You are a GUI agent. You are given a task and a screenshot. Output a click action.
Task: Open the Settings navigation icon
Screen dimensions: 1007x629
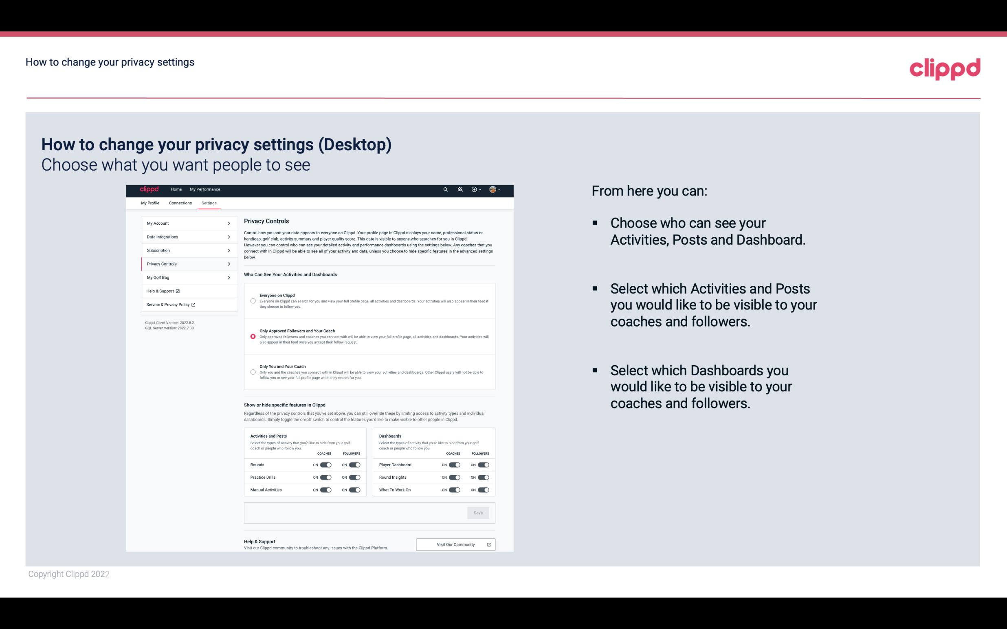[208, 203]
